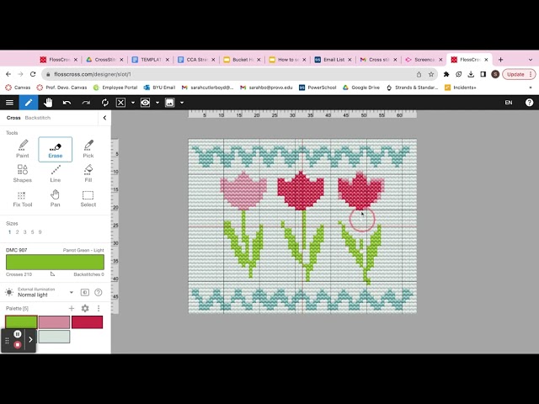Image resolution: width=539 pixels, height=404 pixels.
Task: Toggle the eye visibility icon in toolbar
Action: (145, 103)
